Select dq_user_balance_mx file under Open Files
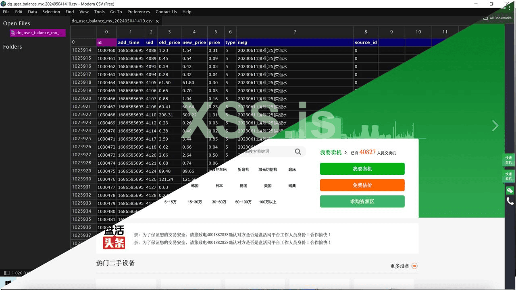The width and height of the screenshot is (516, 290). pos(37,33)
